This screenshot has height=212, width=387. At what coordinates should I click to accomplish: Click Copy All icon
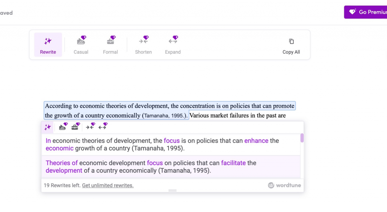point(291,42)
